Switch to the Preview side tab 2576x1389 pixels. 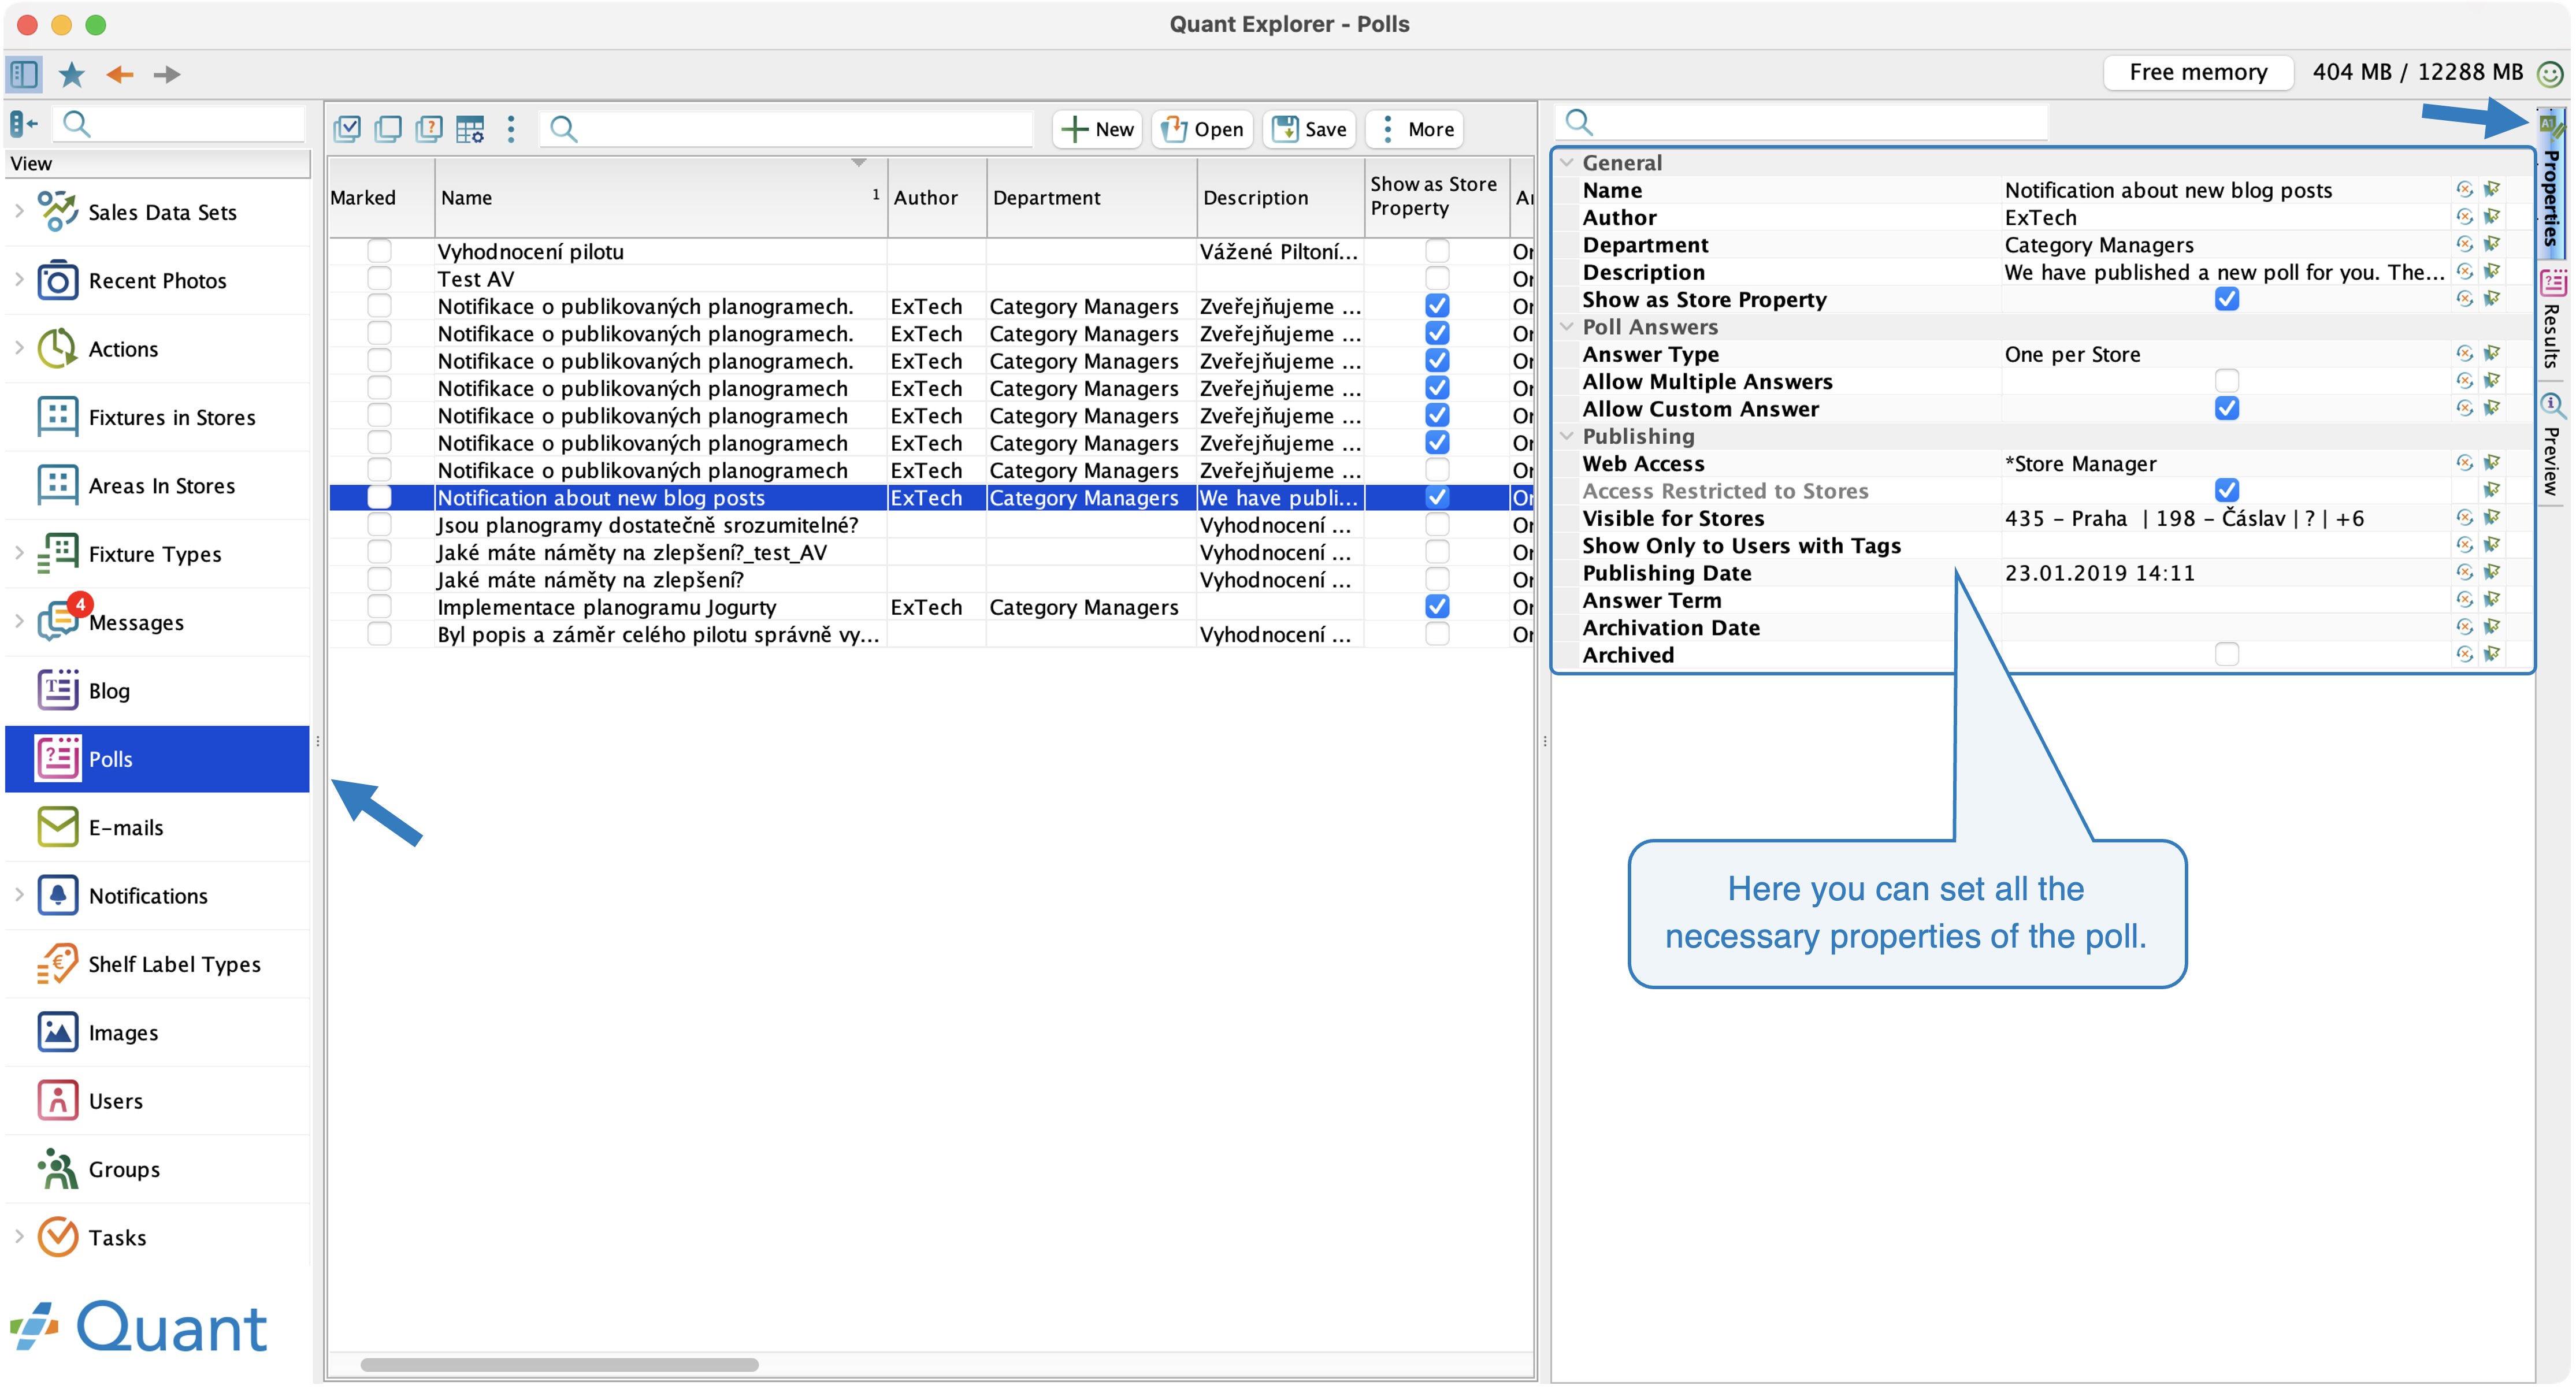(2552, 445)
